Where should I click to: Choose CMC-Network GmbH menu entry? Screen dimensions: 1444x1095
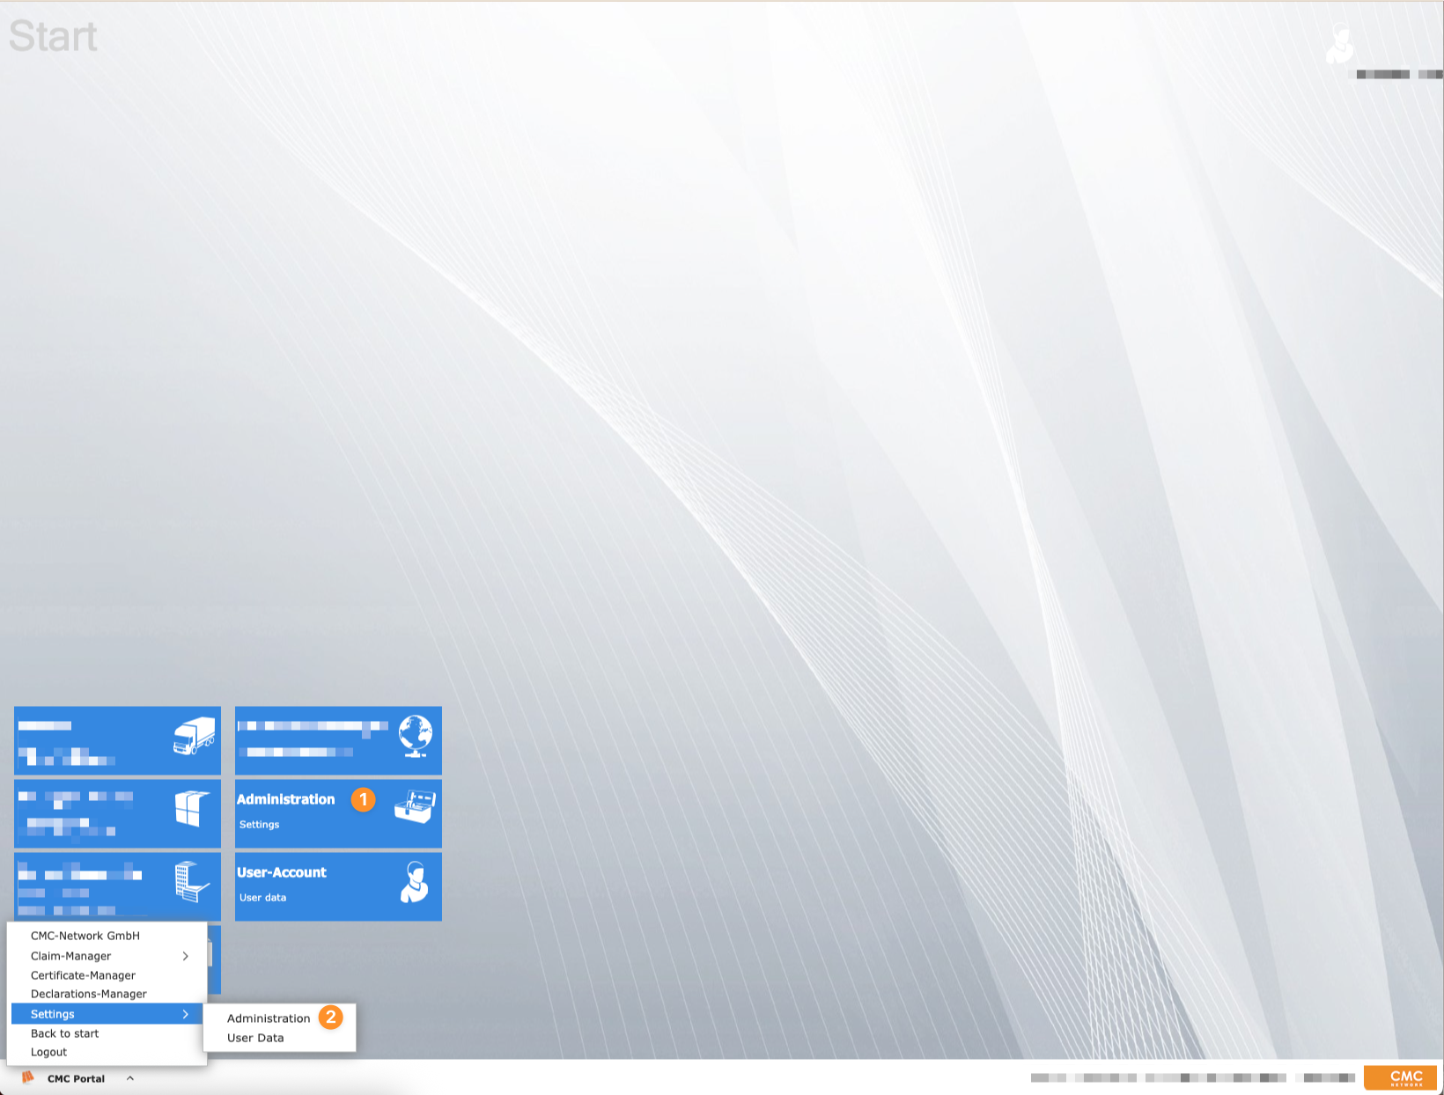[85, 936]
